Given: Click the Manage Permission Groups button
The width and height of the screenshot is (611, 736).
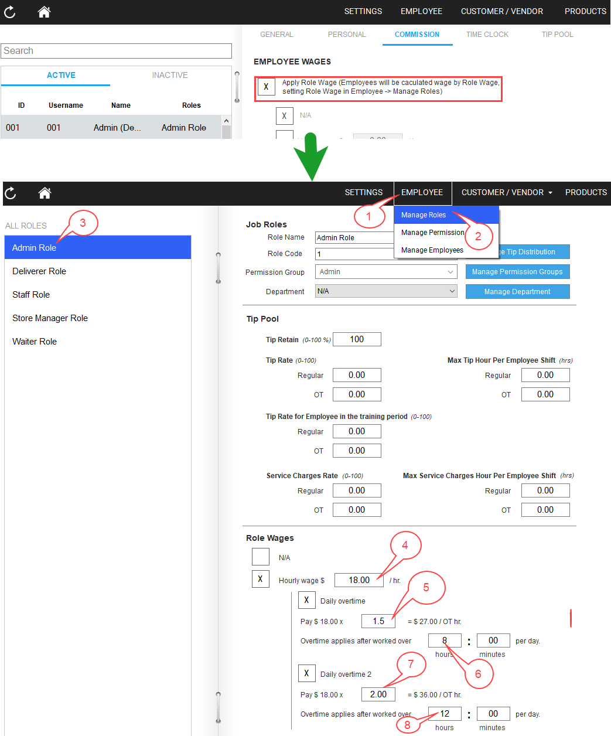Looking at the screenshot, I should [x=517, y=271].
